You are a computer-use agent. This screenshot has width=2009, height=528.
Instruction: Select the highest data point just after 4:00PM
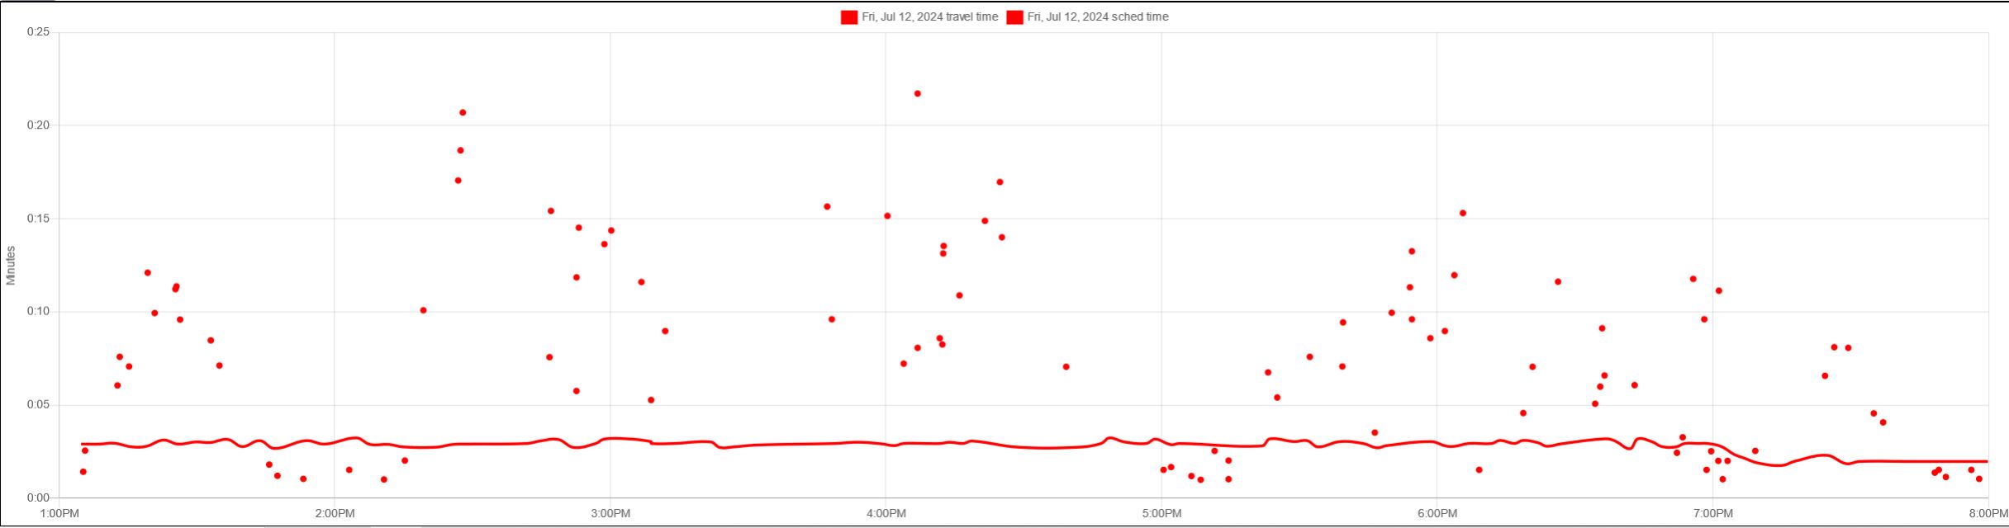click(x=917, y=94)
